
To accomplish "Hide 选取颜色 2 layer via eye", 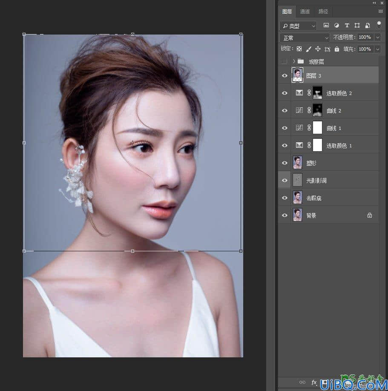I will 285,93.
